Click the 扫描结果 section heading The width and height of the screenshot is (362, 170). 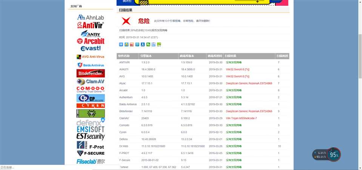[125, 10]
